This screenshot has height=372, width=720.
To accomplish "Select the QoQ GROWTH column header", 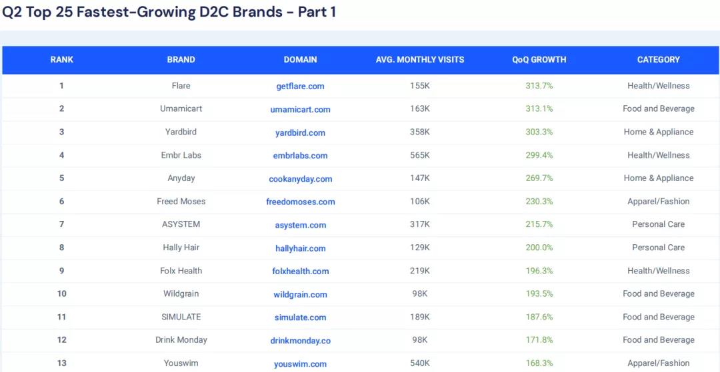I will (x=539, y=60).
